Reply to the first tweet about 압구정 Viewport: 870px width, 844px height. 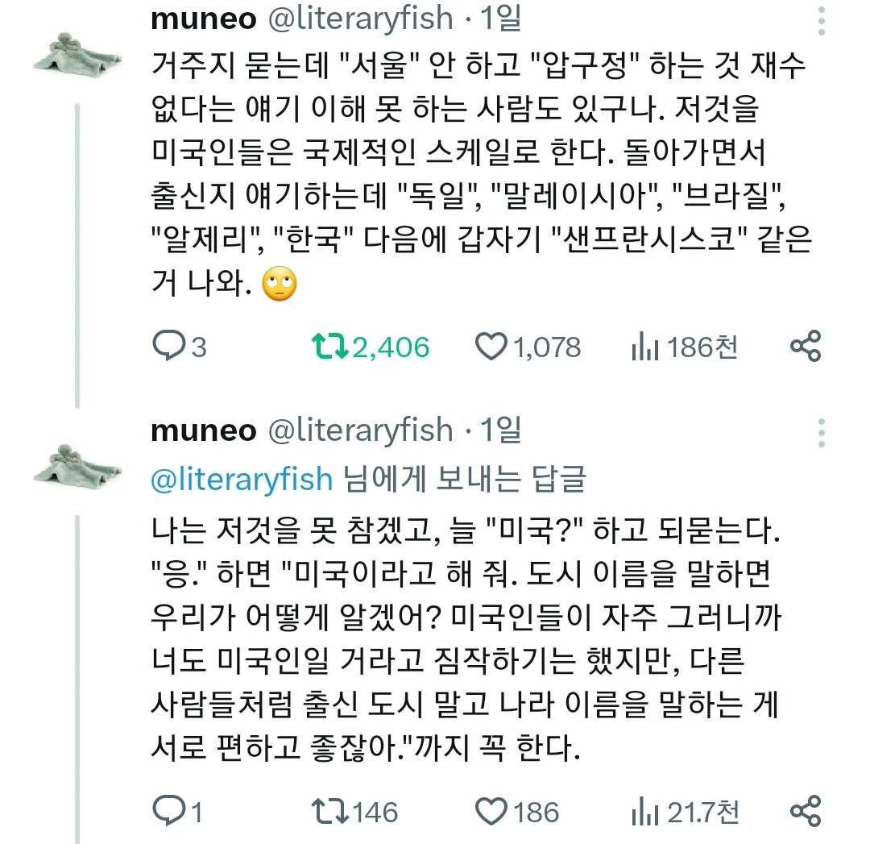pos(169,347)
